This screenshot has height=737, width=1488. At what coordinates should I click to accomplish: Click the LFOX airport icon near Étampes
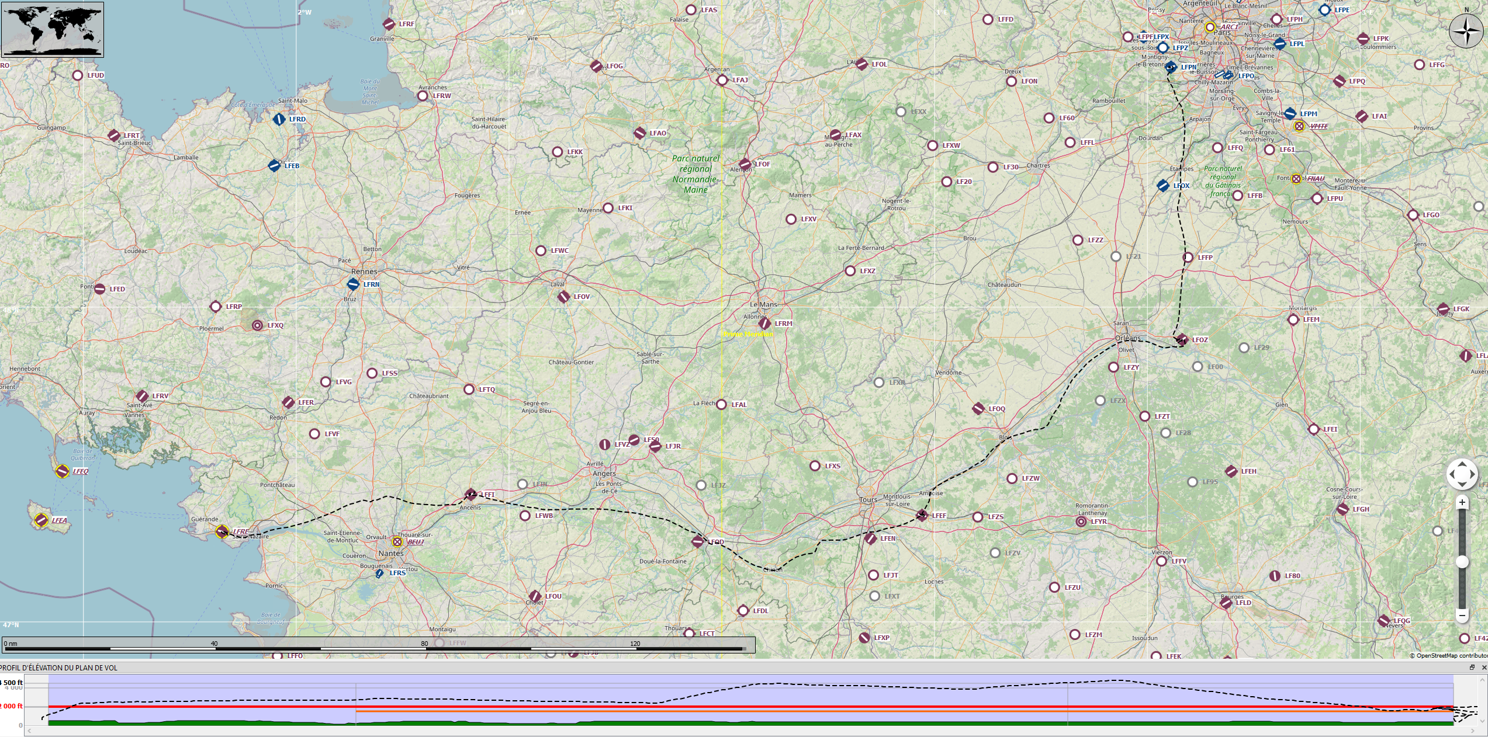click(1163, 186)
